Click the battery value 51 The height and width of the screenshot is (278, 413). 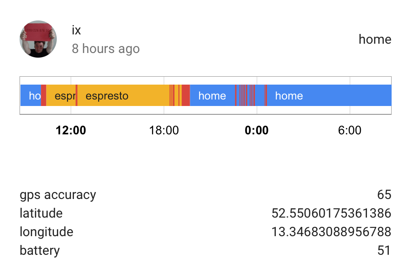(384, 251)
